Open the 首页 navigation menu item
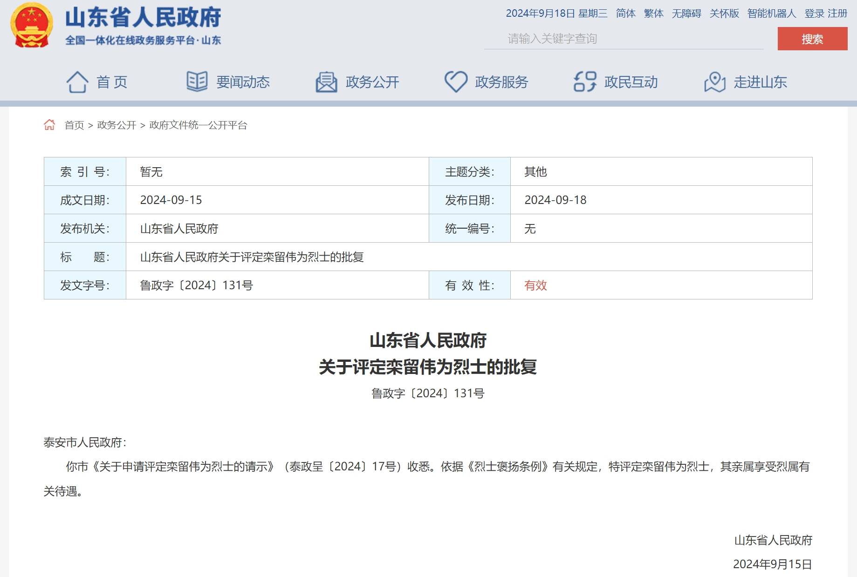Viewport: 857px width, 577px height. point(112,82)
